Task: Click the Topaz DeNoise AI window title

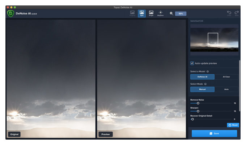Action: (x=123, y=7)
